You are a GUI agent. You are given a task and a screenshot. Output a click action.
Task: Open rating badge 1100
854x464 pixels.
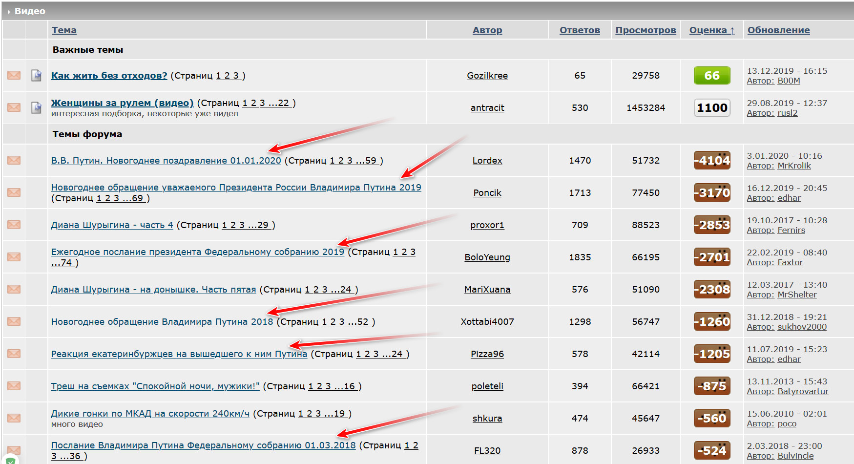(712, 108)
